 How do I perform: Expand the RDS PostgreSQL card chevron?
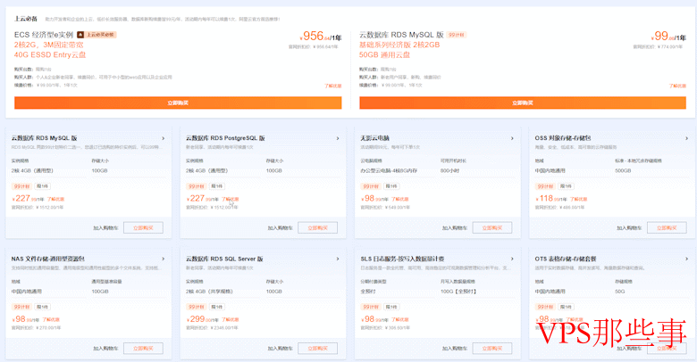(x=338, y=138)
